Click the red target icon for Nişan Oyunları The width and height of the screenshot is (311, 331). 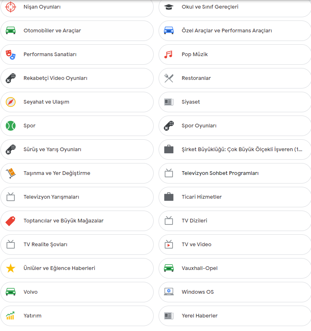pyautogui.click(x=11, y=7)
